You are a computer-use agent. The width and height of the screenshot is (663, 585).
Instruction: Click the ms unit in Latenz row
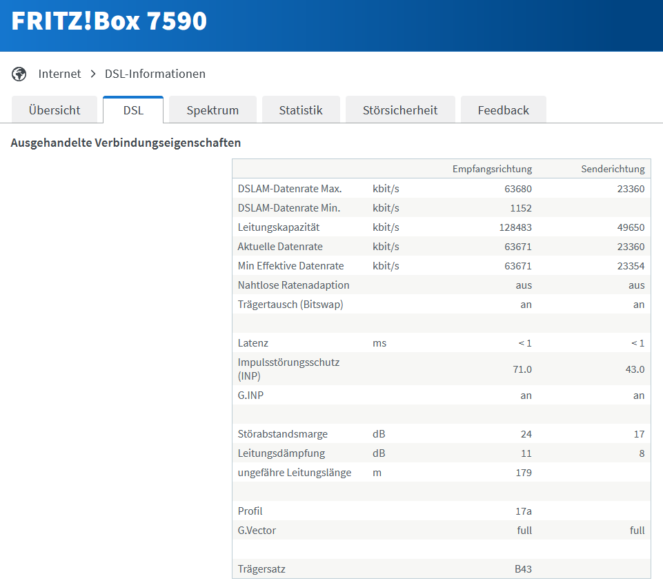pyautogui.click(x=379, y=343)
